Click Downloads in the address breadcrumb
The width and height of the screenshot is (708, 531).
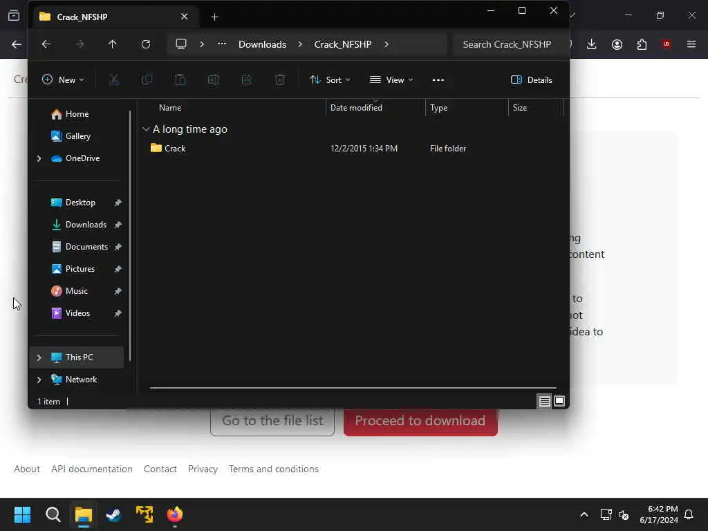[x=262, y=44]
